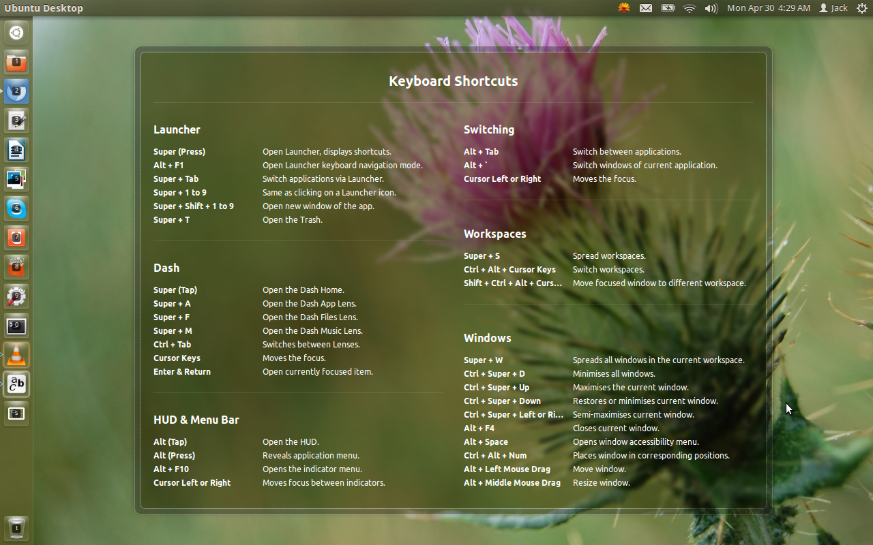Viewport: 873px width, 545px height.
Task: Launch the Chromium browser from the launcher
Action: pyautogui.click(x=16, y=91)
